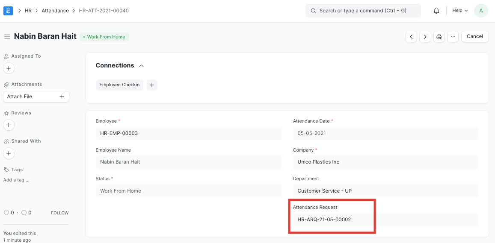Image resolution: width=495 pixels, height=243 pixels.
Task: Add an assignee with the plus icon
Action: point(9,68)
